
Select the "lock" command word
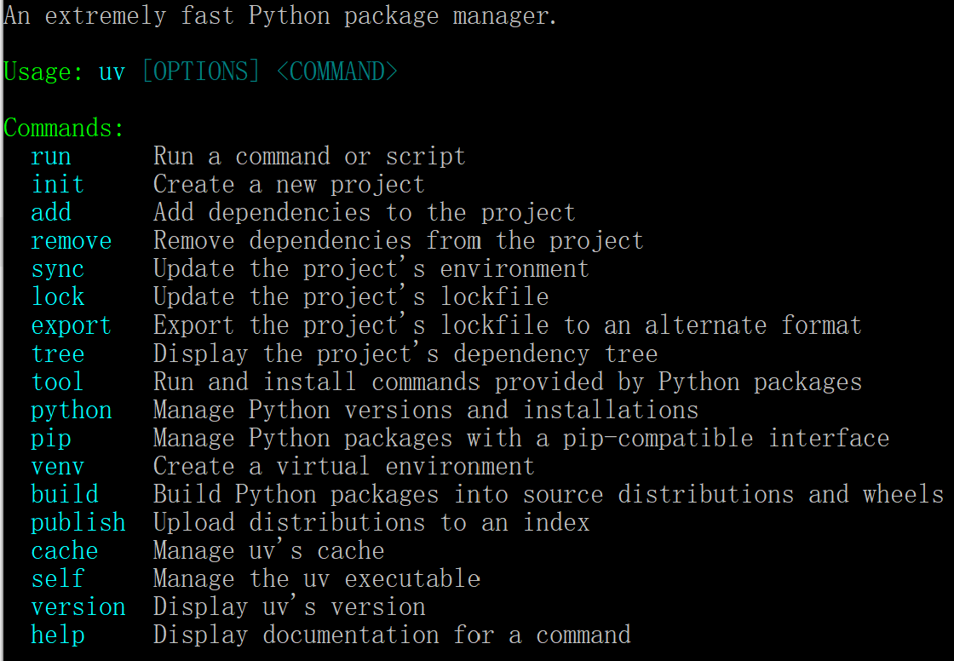click(x=58, y=297)
